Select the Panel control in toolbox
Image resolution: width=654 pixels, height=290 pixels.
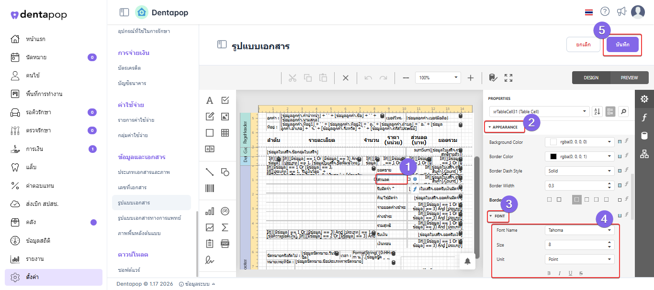210,133
